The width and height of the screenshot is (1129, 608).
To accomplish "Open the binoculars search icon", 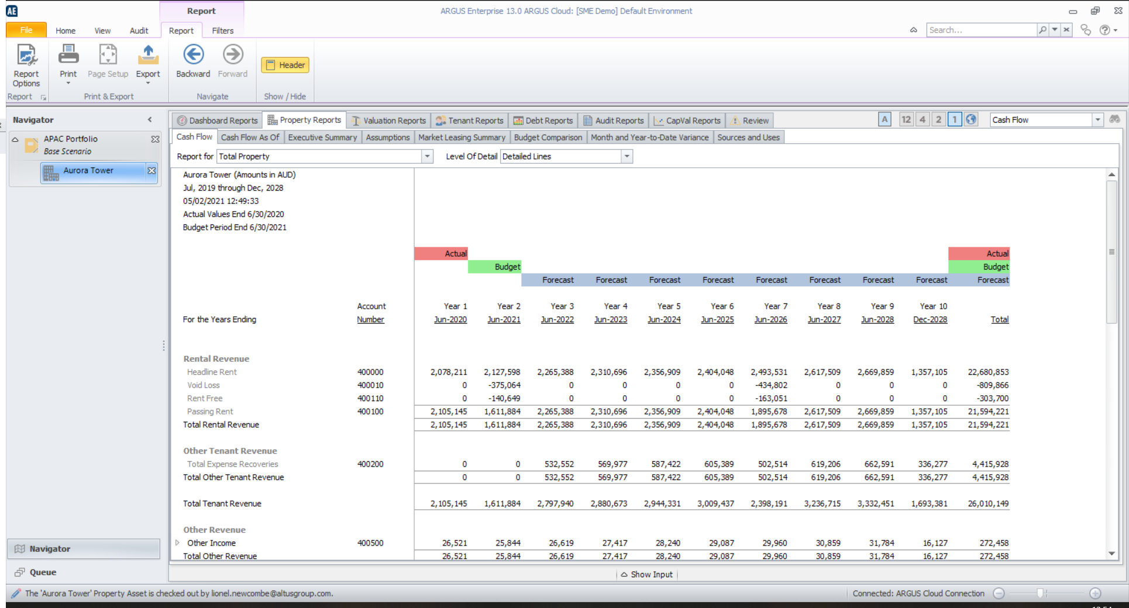I will 1114,119.
